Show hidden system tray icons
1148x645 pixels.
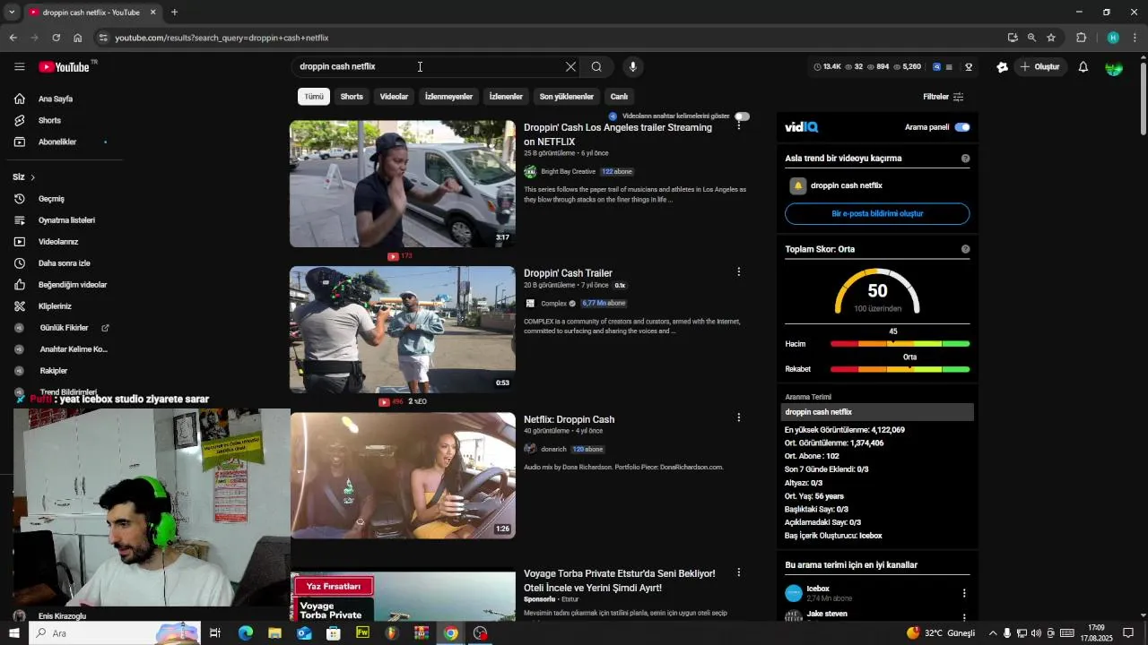(993, 633)
